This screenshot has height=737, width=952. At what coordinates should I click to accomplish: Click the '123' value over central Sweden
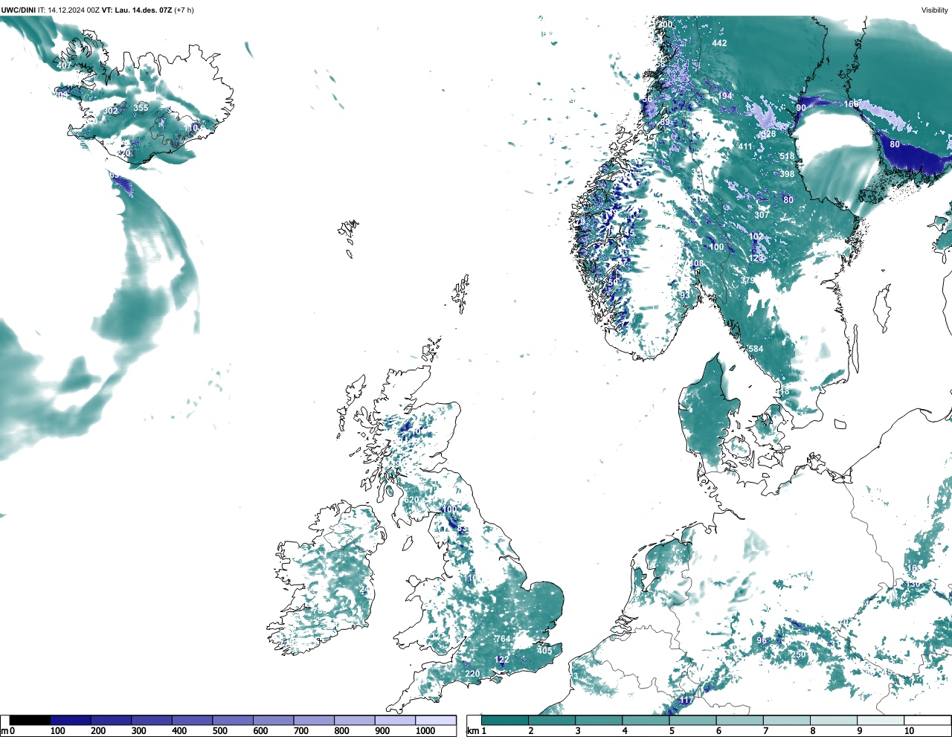point(756,258)
